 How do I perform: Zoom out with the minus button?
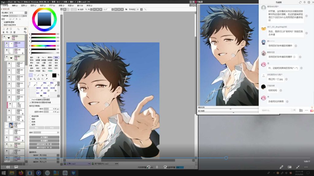click(x=94, y=9)
